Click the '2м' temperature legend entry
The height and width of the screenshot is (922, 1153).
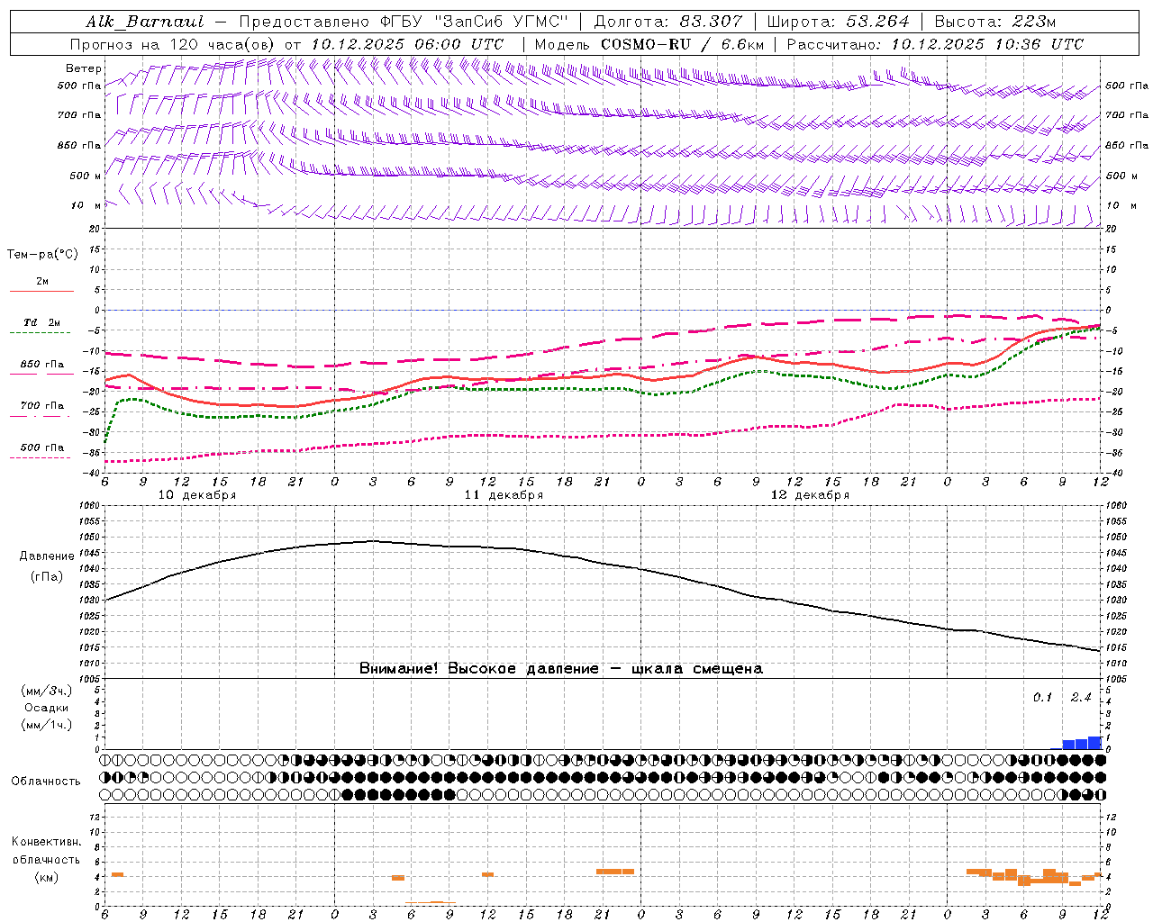[x=42, y=282]
